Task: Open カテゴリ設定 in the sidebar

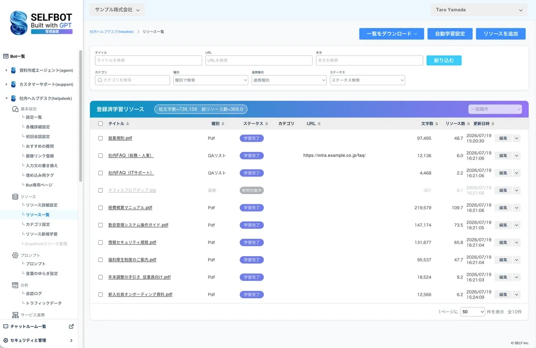Action: click(x=38, y=224)
